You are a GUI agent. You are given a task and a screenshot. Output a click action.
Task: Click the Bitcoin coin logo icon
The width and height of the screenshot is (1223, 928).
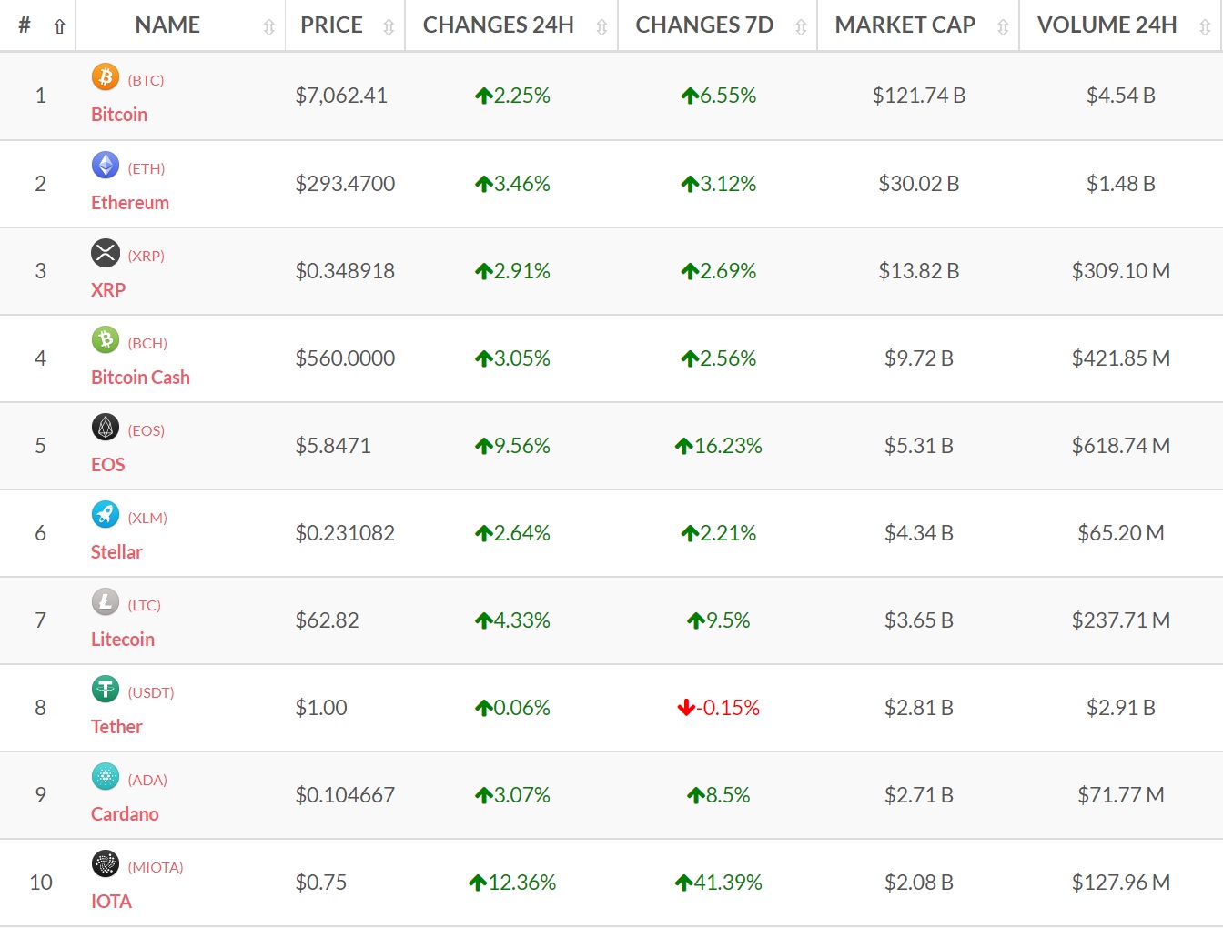click(106, 77)
